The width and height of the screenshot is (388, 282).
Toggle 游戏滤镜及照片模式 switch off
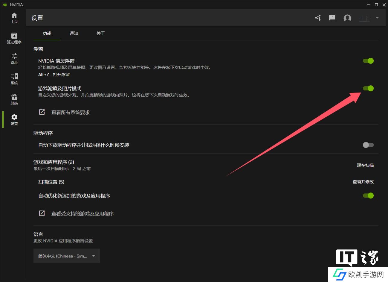368,88
